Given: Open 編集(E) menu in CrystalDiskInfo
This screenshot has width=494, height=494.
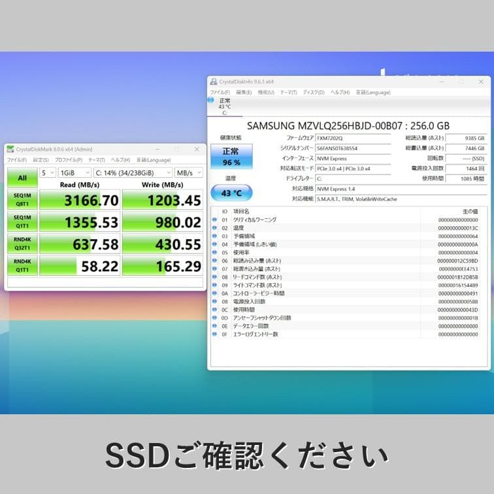Looking at the screenshot, I should [x=244, y=92].
